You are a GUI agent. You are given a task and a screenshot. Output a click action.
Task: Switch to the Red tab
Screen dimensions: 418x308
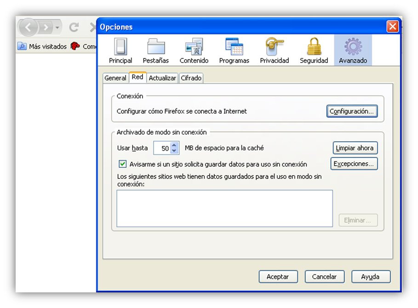pyautogui.click(x=137, y=77)
